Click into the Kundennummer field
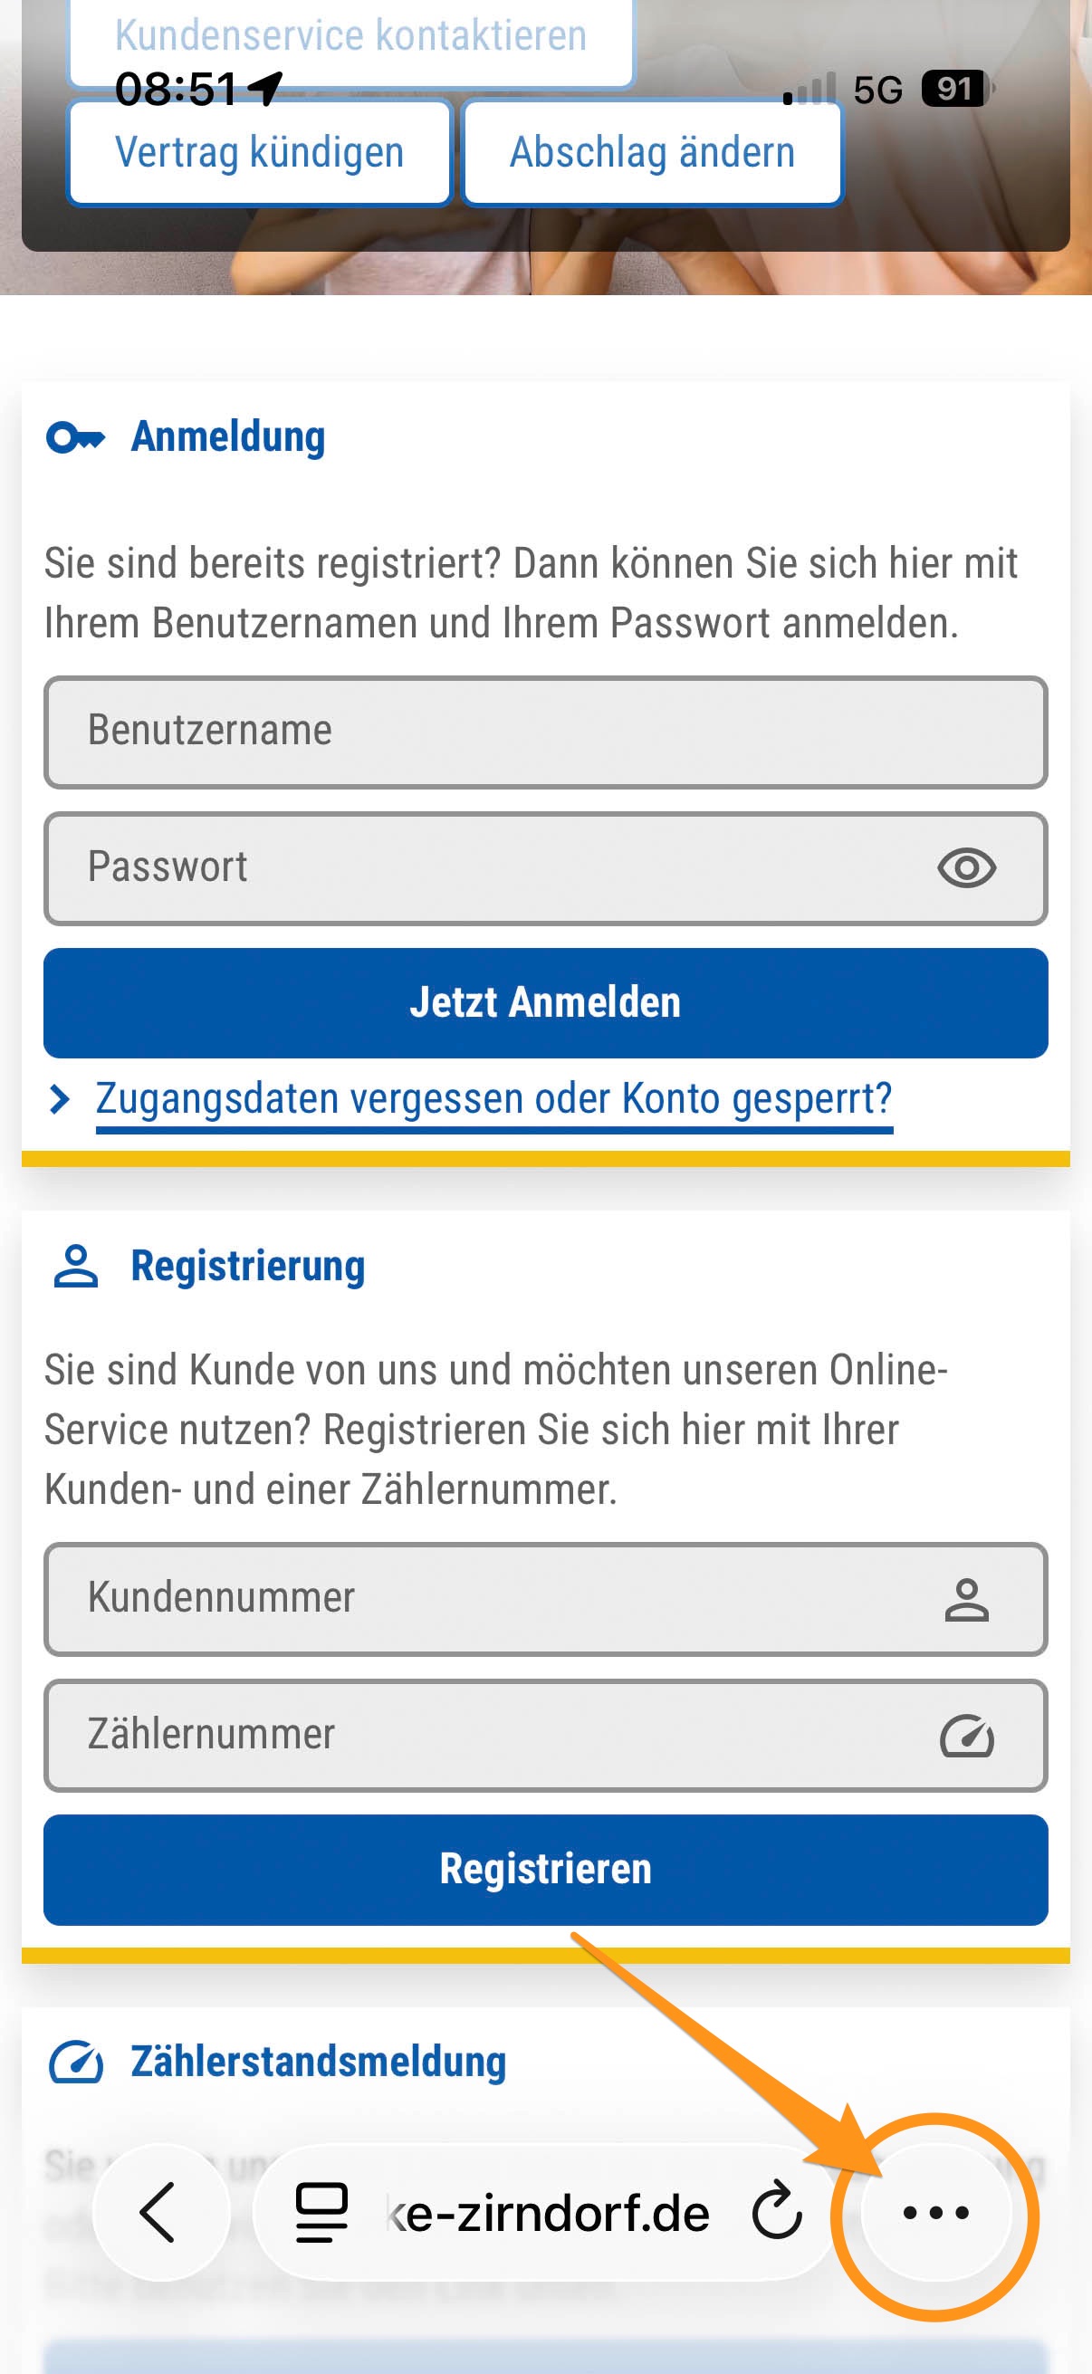 click(x=479, y=1600)
